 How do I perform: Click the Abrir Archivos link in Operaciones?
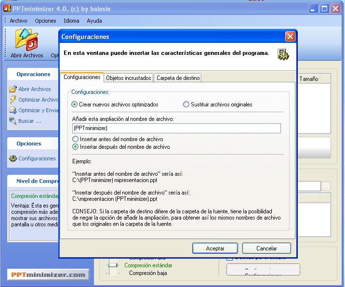pyautogui.click(x=35, y=89)
